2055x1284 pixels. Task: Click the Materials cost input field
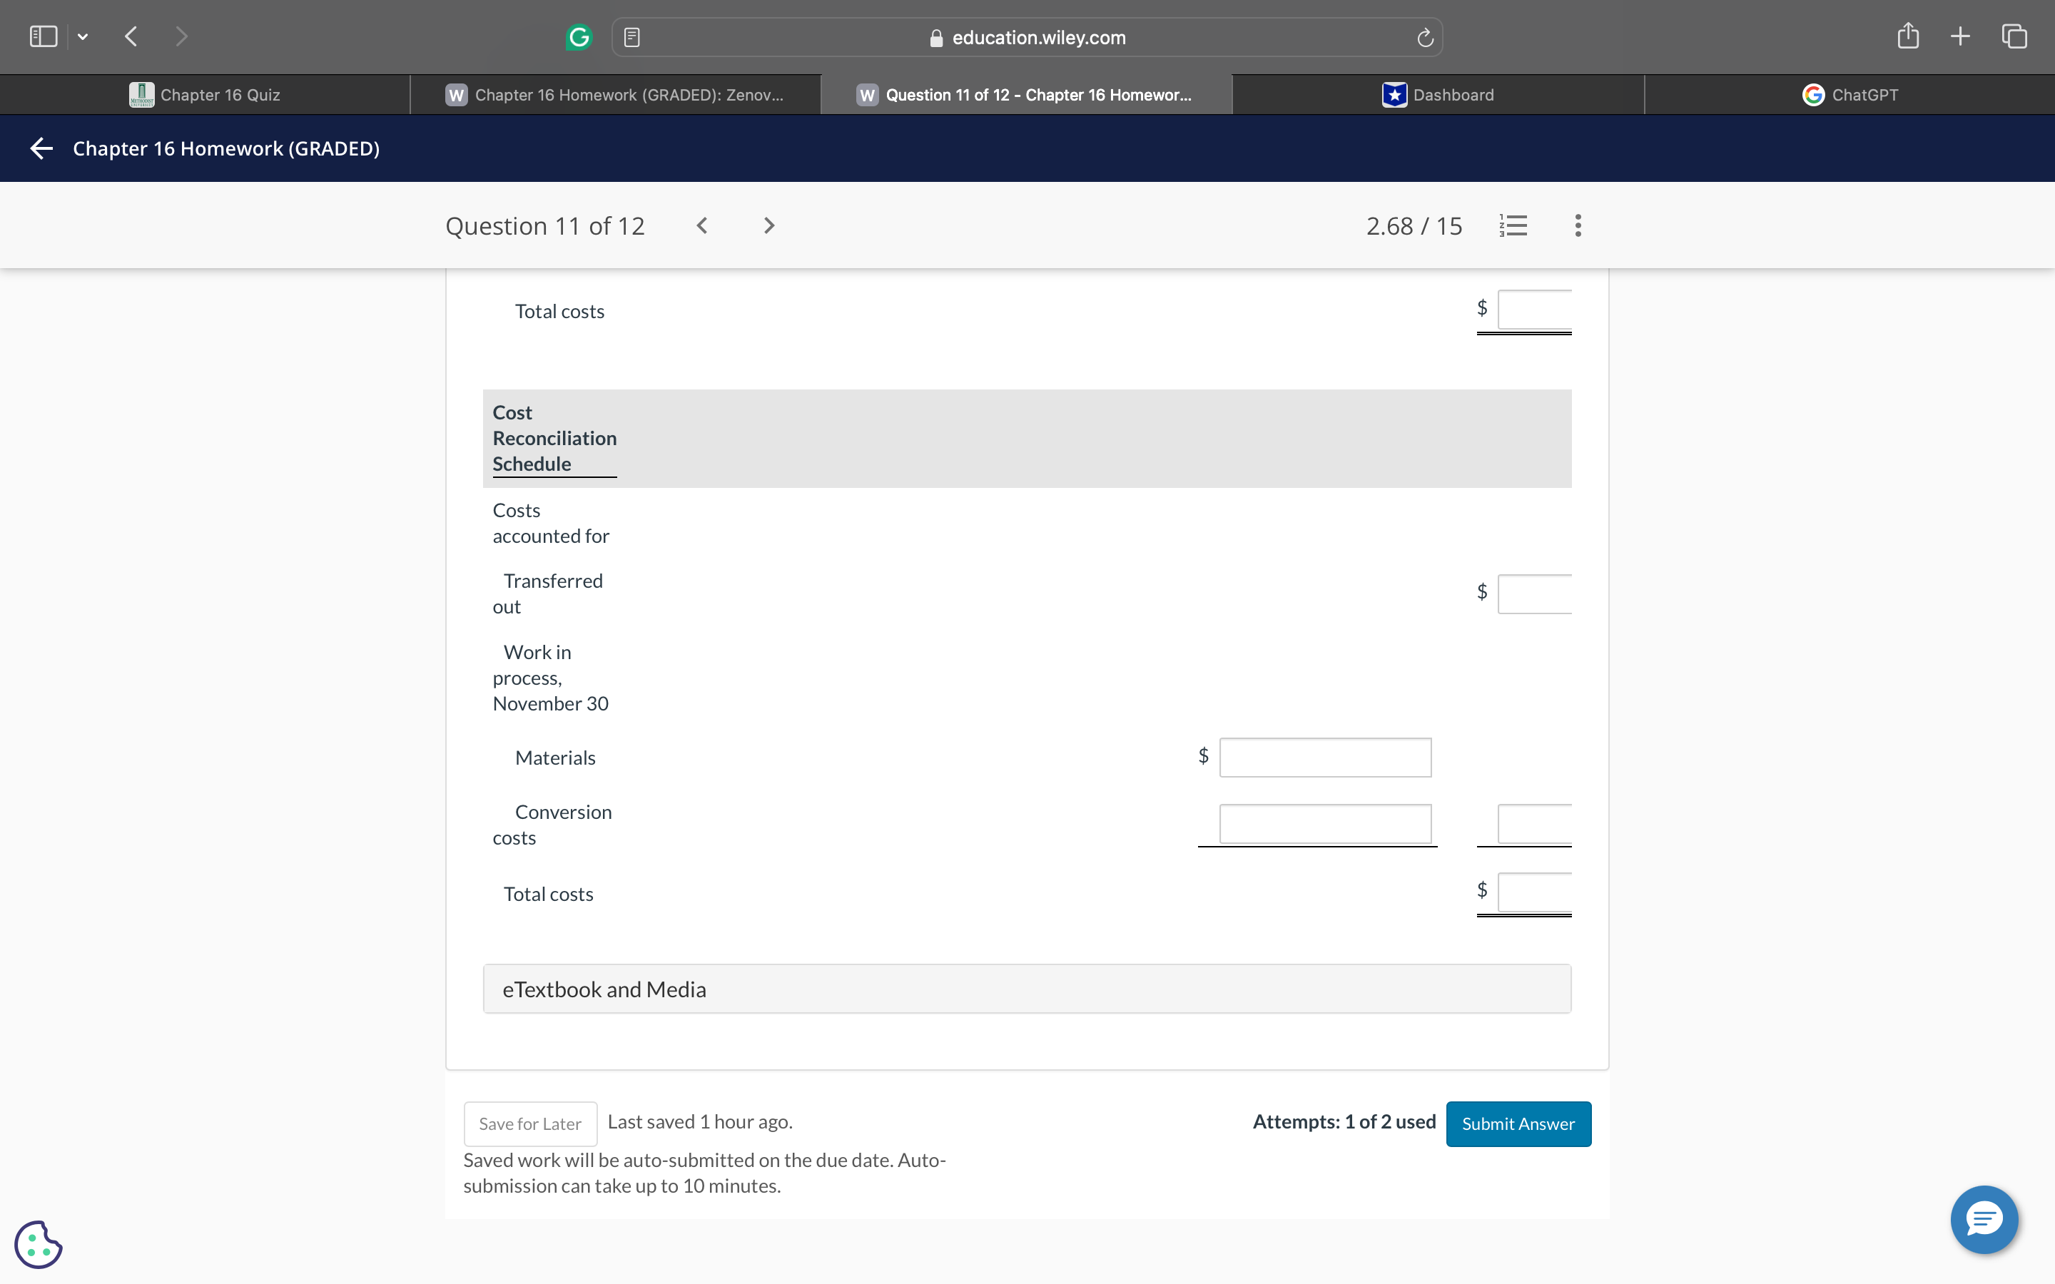[x=1325, y=757]
